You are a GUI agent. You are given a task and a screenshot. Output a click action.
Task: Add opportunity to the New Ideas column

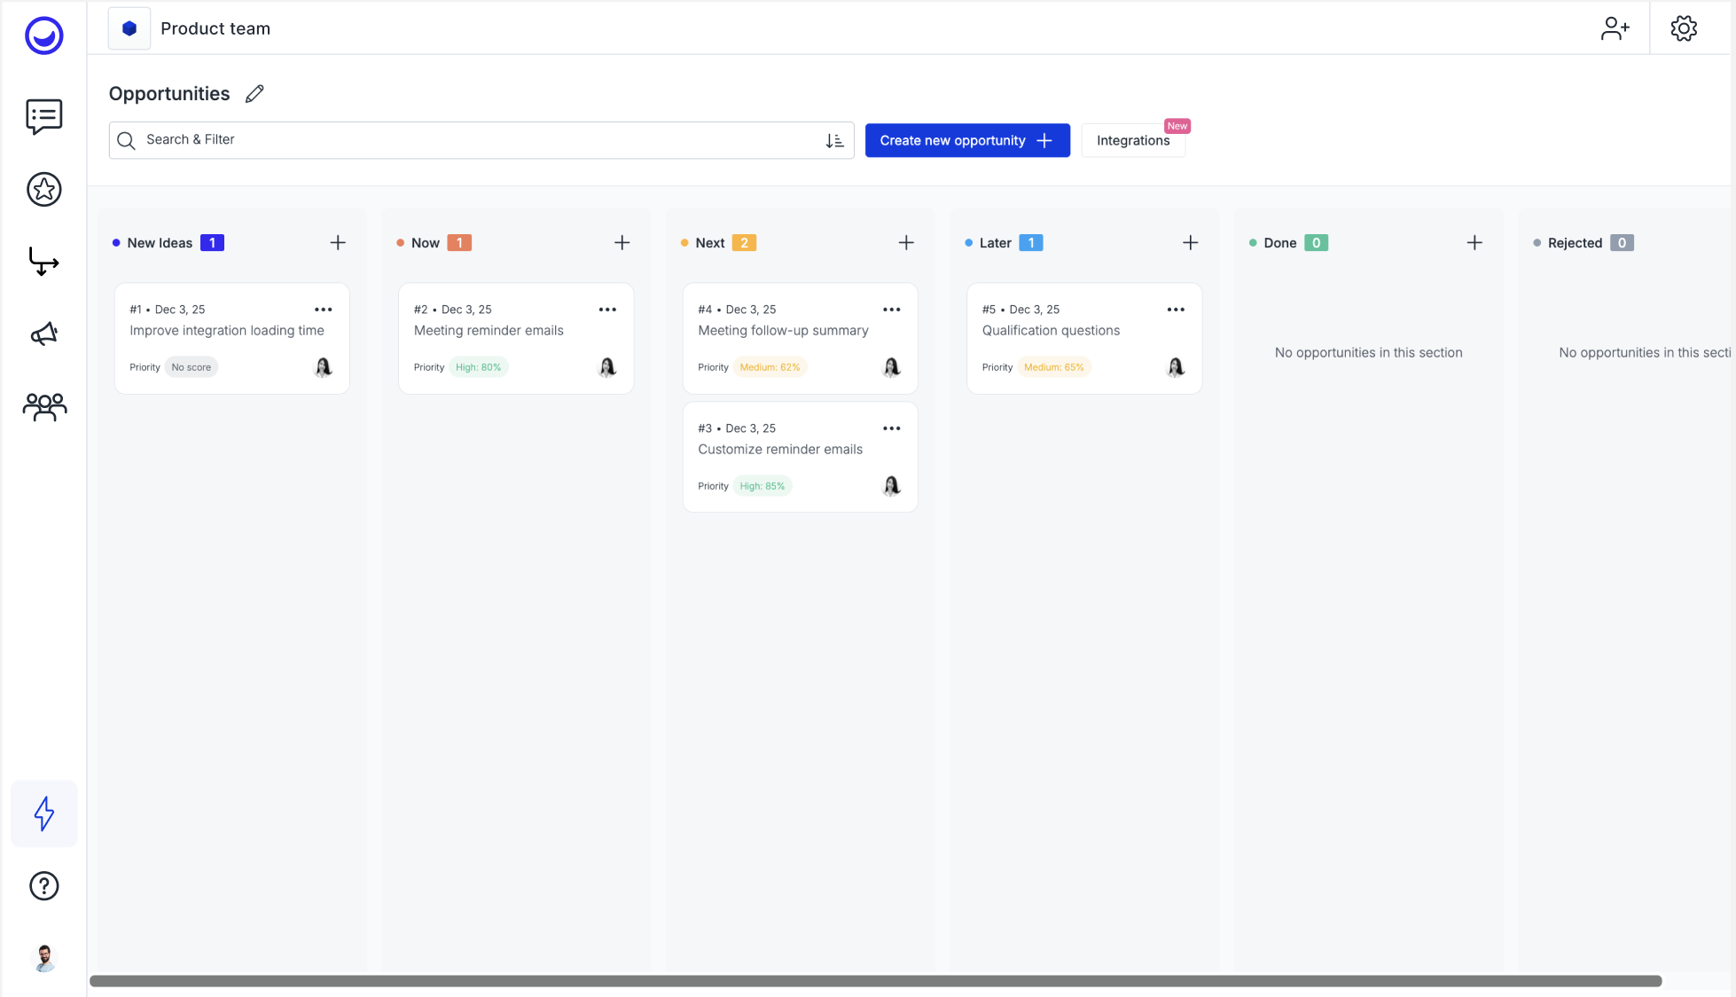pyautogui.click(x=338, y=243)
